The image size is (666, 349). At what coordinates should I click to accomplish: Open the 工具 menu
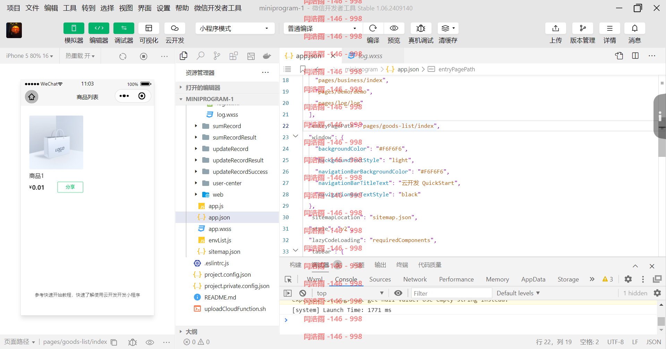coord(70,8)
